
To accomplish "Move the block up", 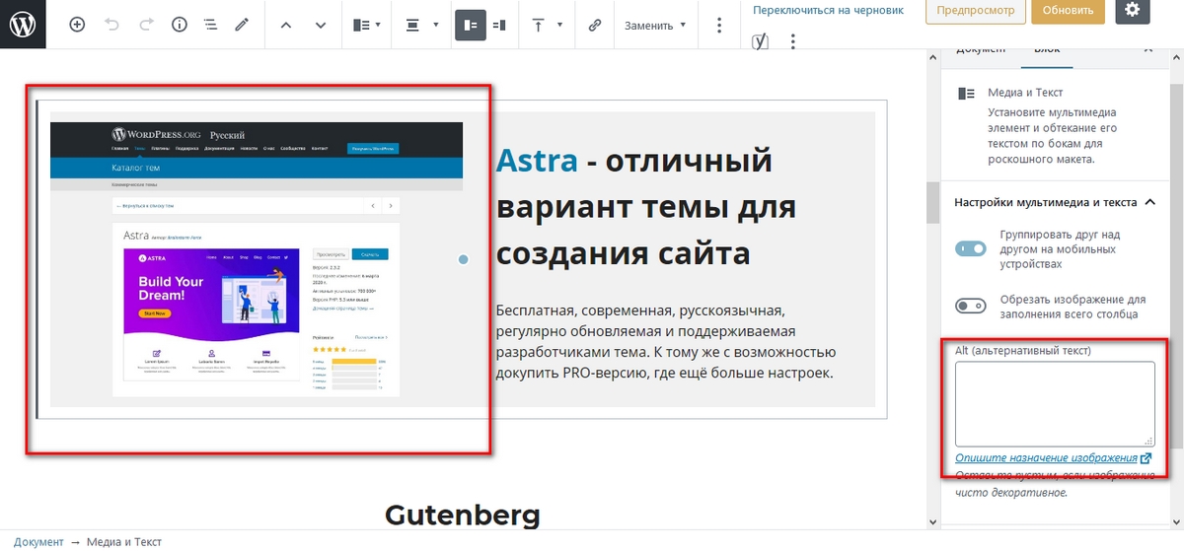I will [286, 26].
